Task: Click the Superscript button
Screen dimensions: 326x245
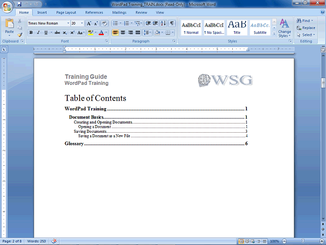Action: [72, 33]
